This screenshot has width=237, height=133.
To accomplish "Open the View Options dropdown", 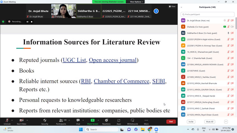I will point(136,2).
